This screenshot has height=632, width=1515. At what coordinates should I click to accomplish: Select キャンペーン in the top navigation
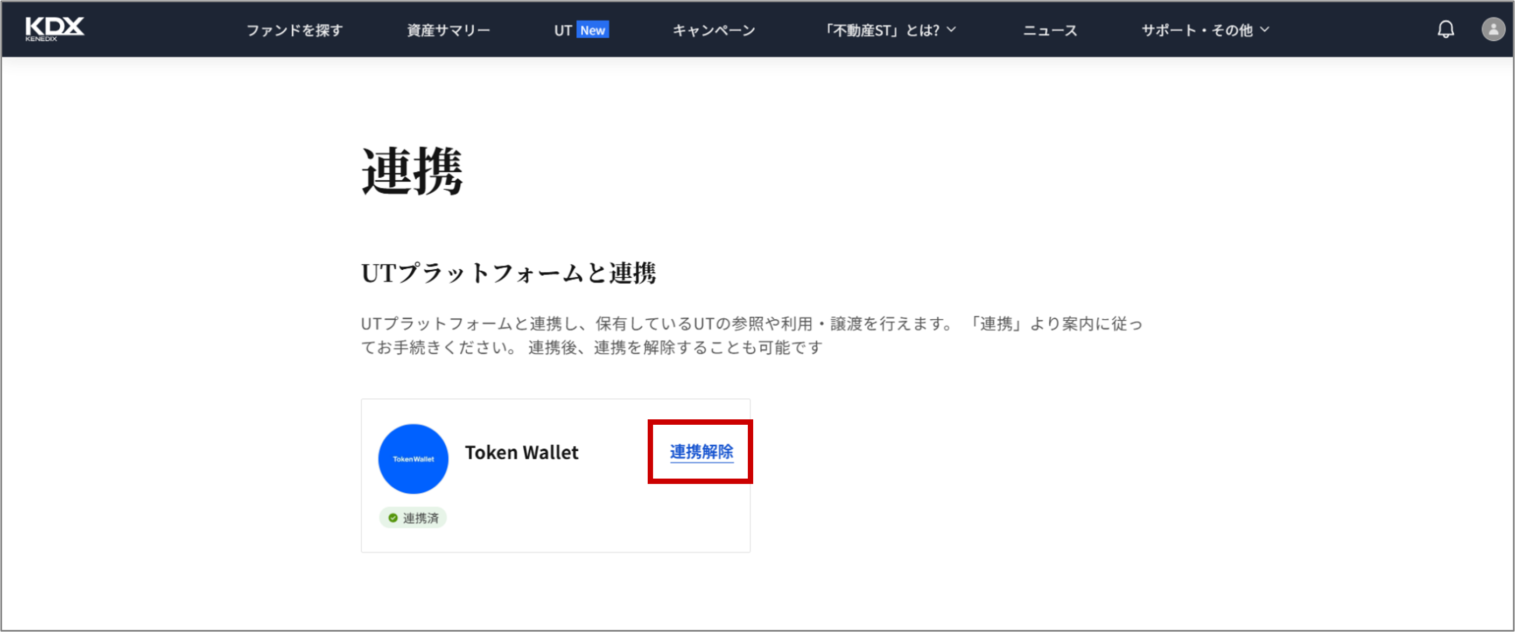pyautogui.click(x=713, y=30)
